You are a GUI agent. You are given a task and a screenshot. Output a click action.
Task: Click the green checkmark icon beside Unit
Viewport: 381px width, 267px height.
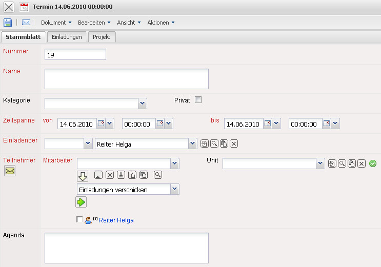[x=373, y=163]
